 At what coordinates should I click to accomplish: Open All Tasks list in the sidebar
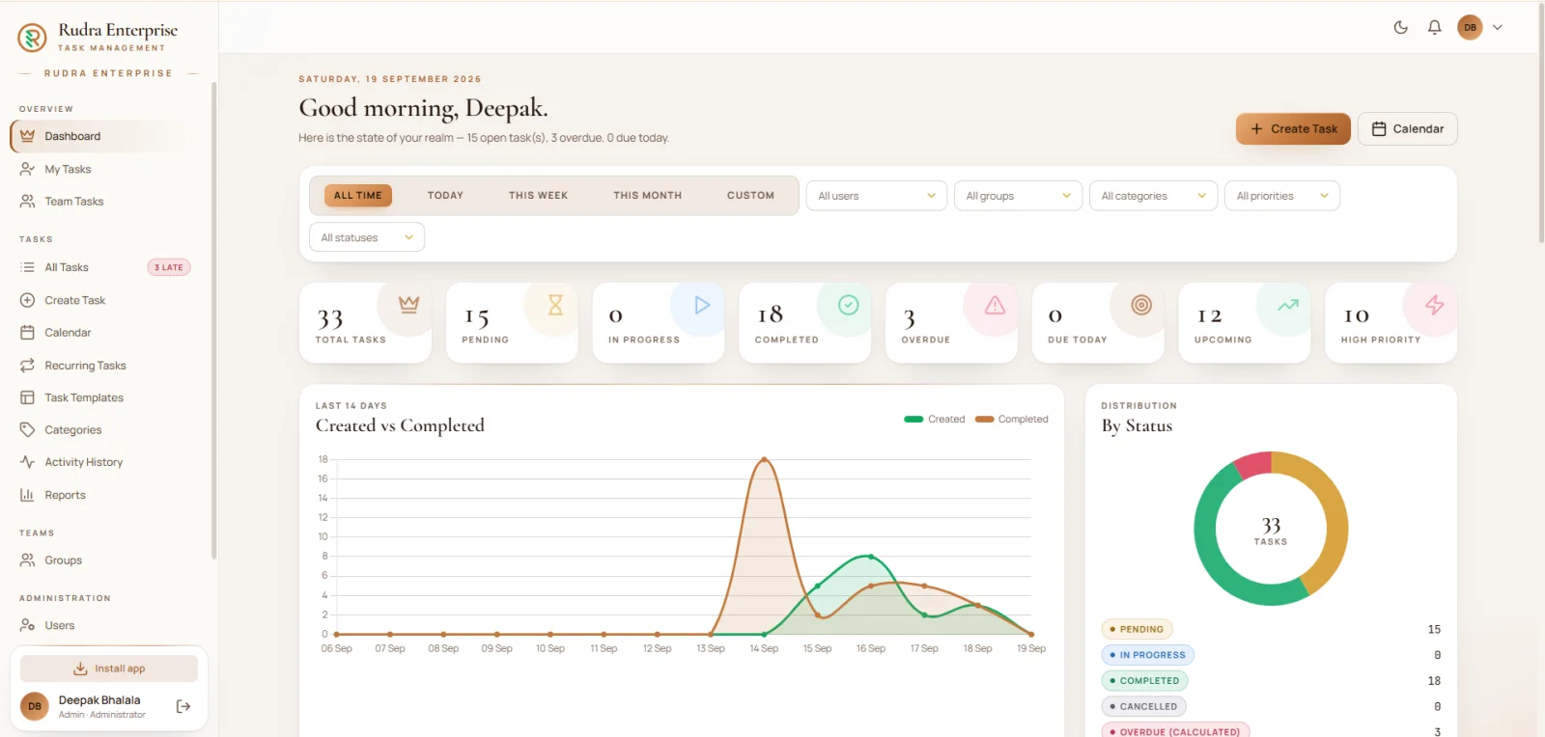click(x=109, y=267)
